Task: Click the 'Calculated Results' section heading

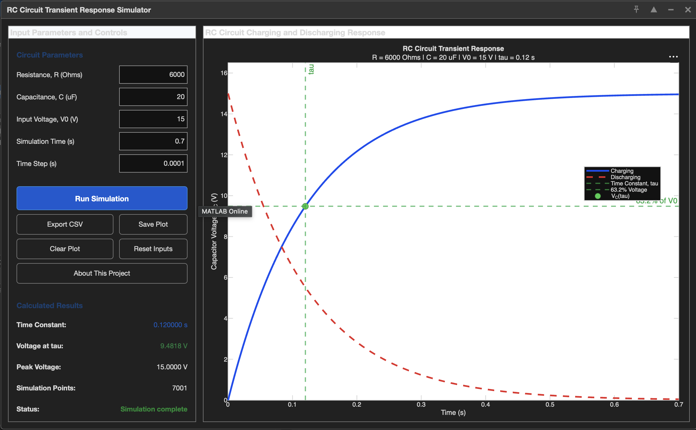Action: (50, 306)
